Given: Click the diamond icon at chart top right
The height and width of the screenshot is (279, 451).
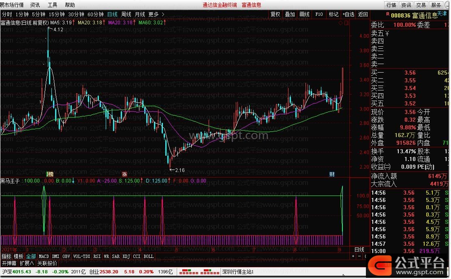Looking at the screenshot, I should tap(340, 23).
